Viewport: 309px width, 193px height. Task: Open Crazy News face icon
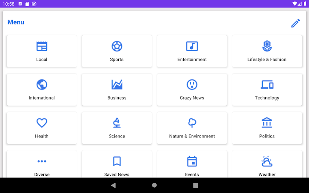pos(192,85)
